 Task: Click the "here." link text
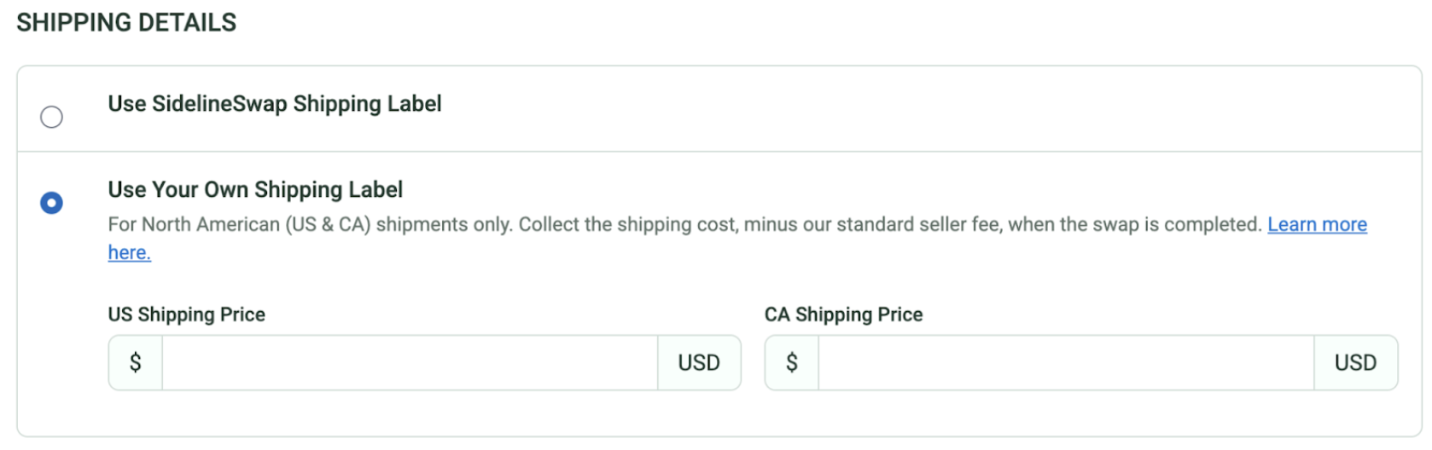click(129, 253)
